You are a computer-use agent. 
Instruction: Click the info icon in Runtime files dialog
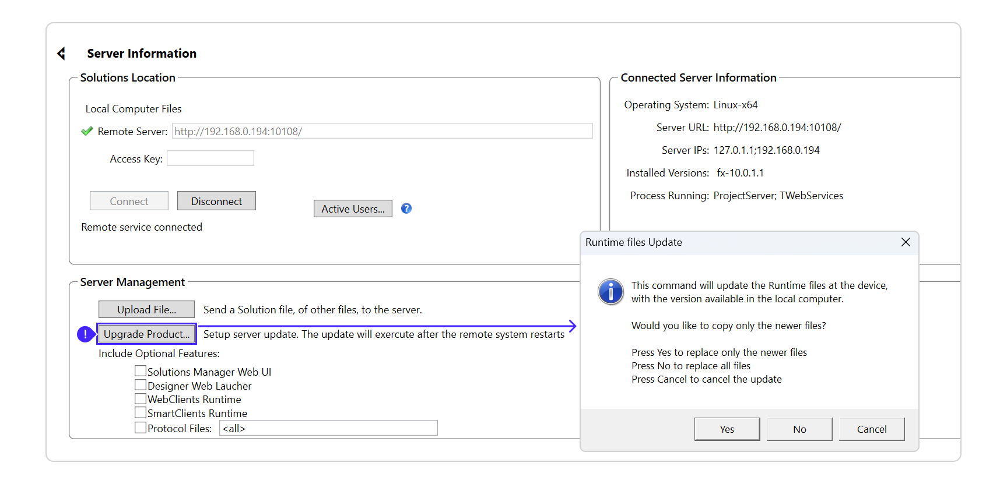[x=610, y=291]
